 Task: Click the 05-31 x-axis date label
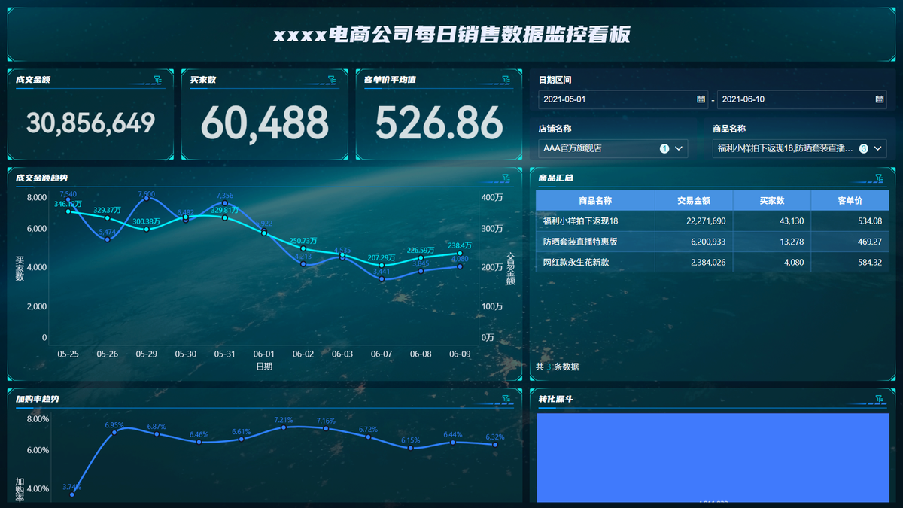(225, 354)
